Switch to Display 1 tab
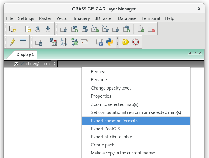Viewport: 209px width, 158px height. [25, 54]
